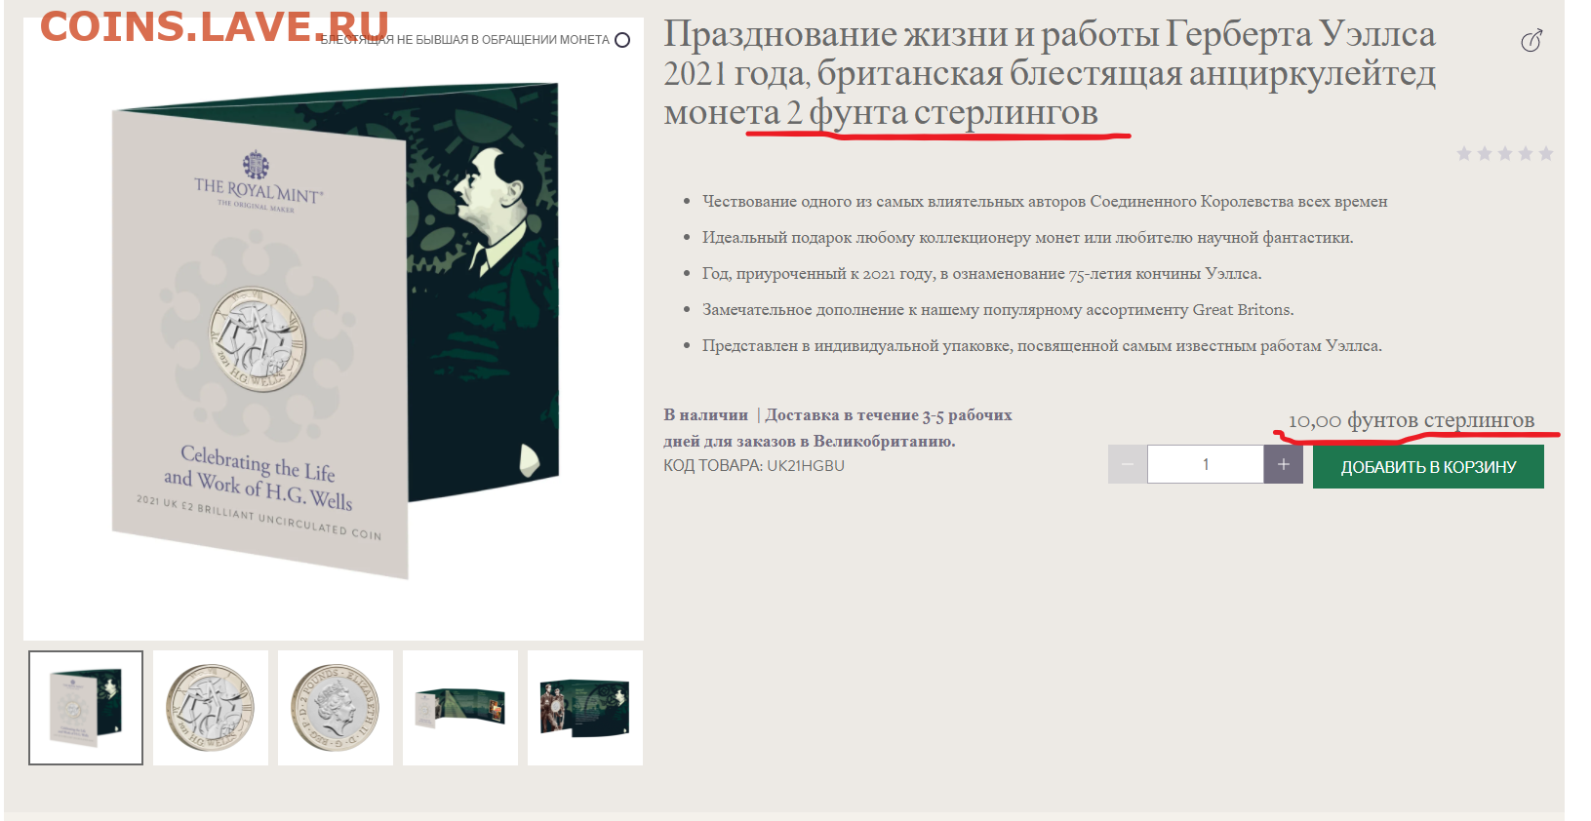This screenshot has width=1591, height=821.
Task: Click the В наличии stock status text
Action: coord(705,415)
